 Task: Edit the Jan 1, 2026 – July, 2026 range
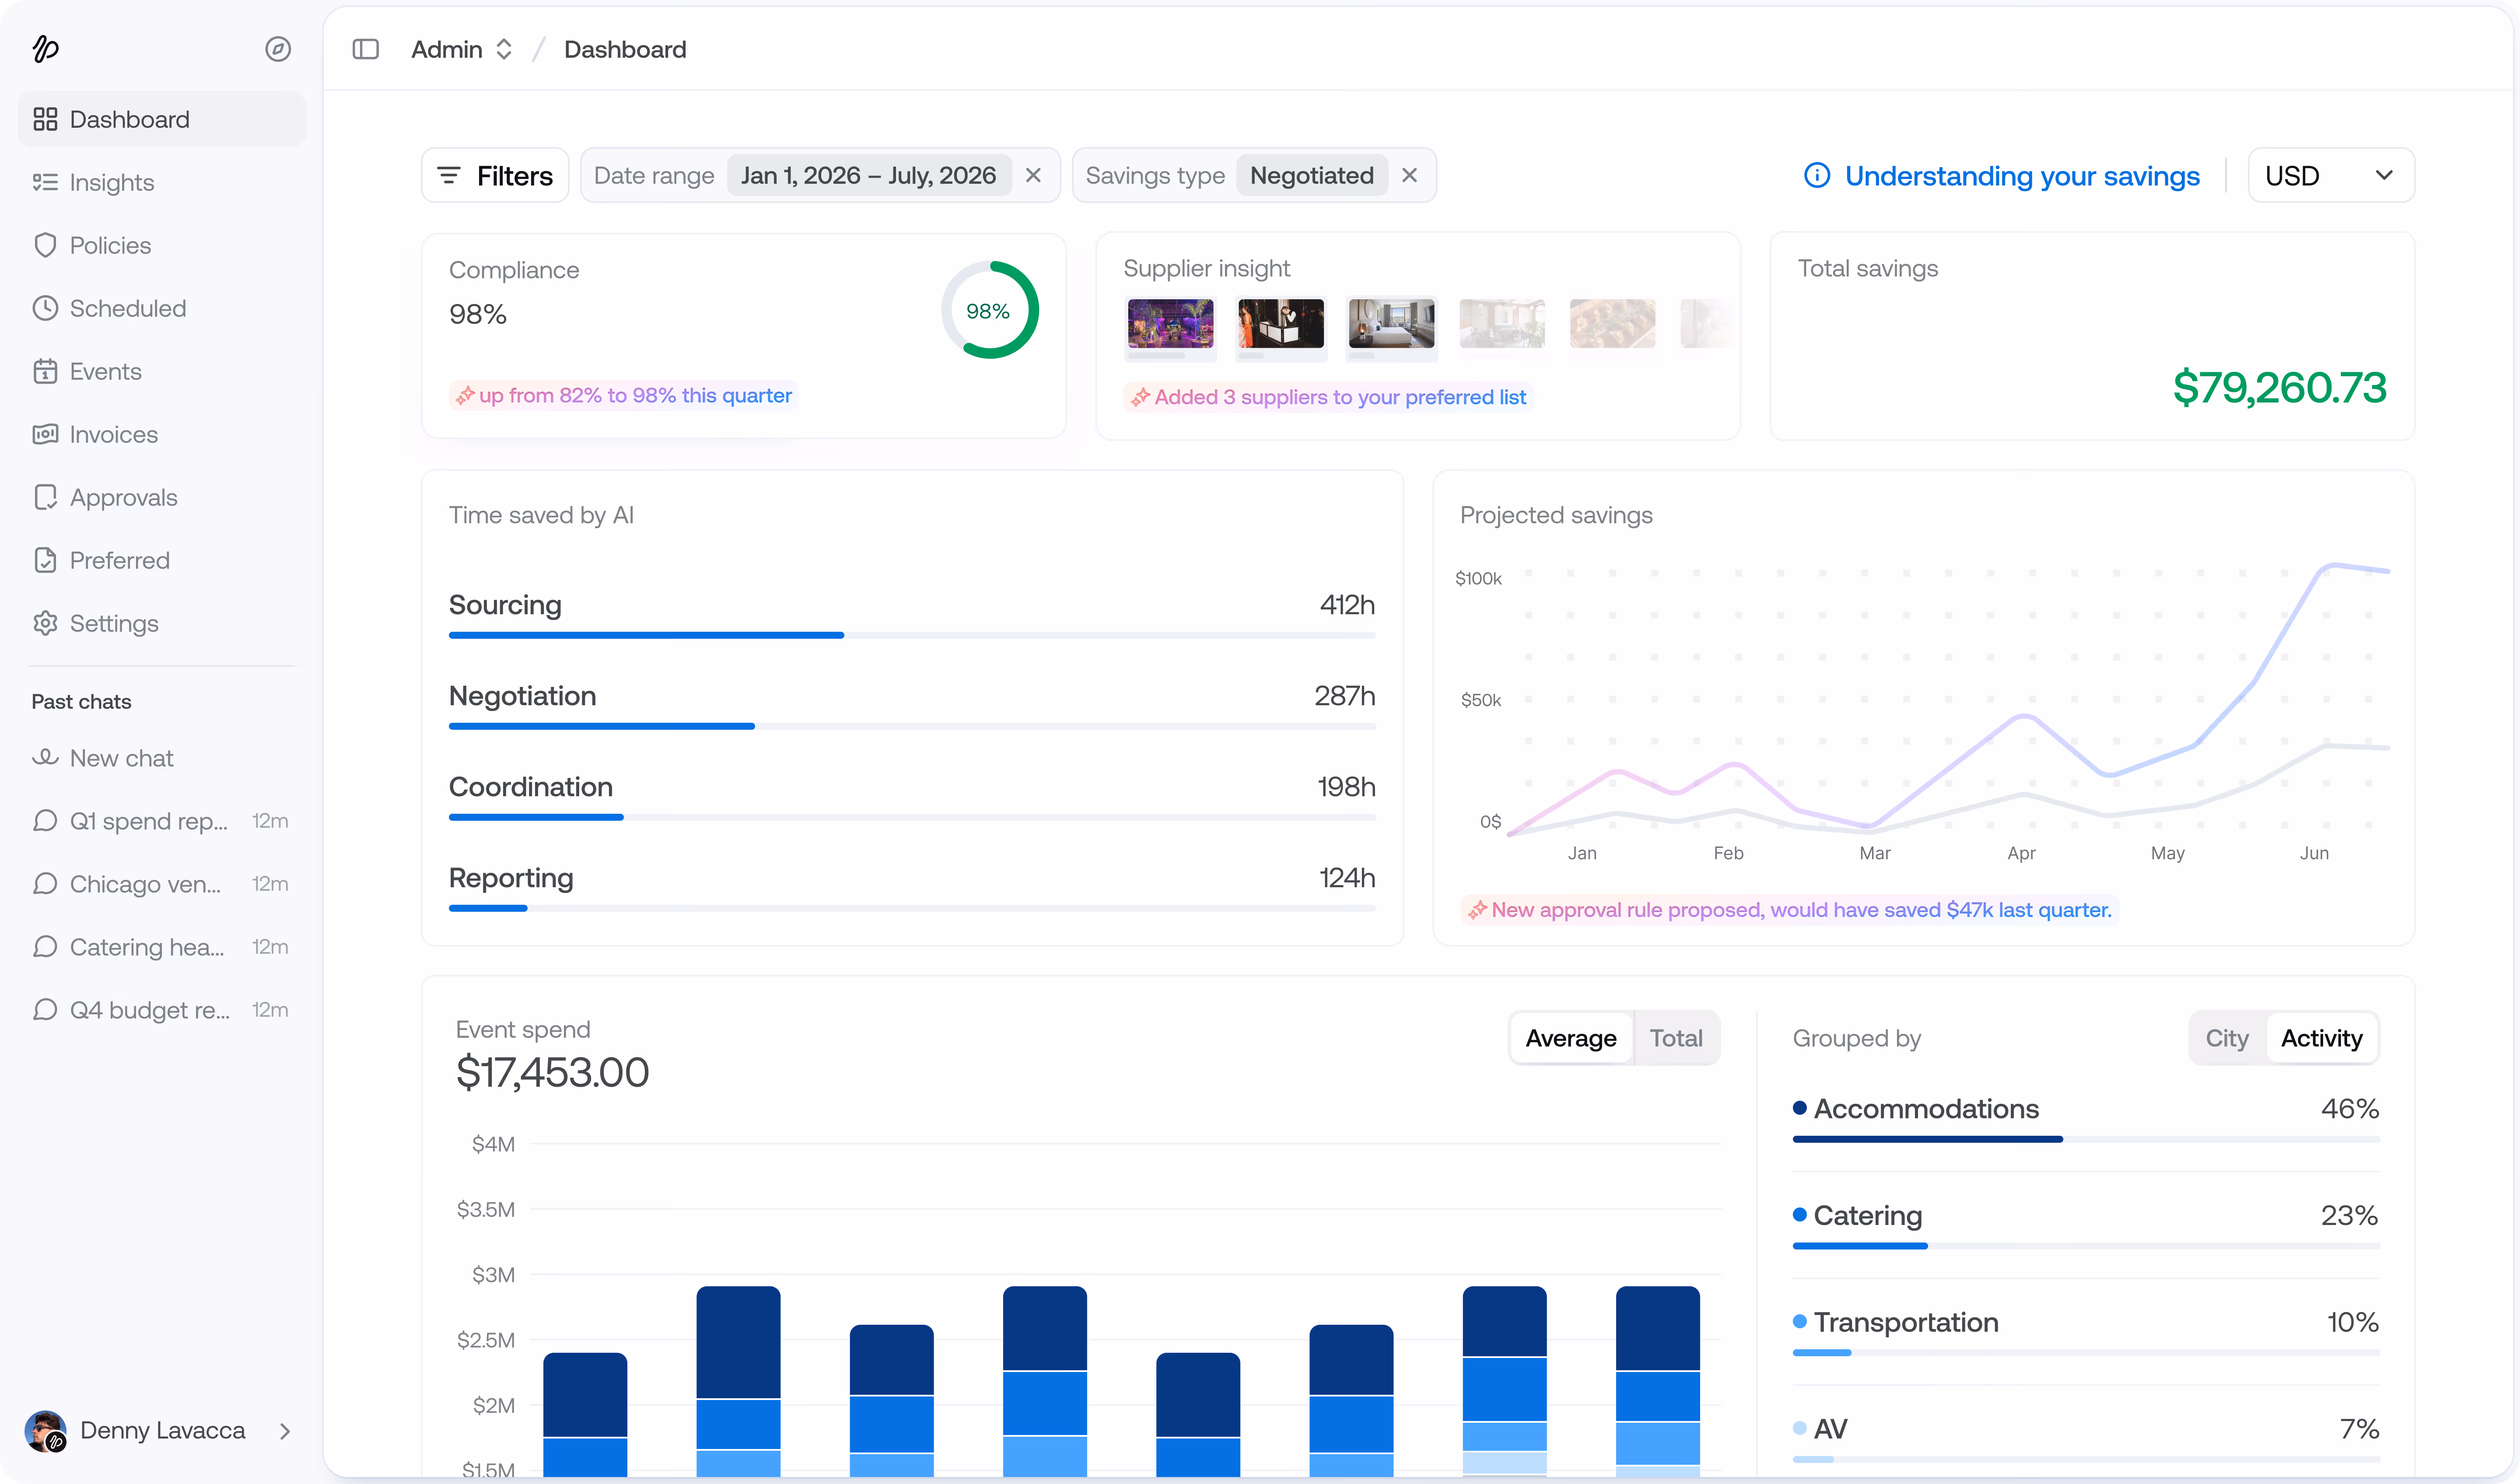click(868, 175)
